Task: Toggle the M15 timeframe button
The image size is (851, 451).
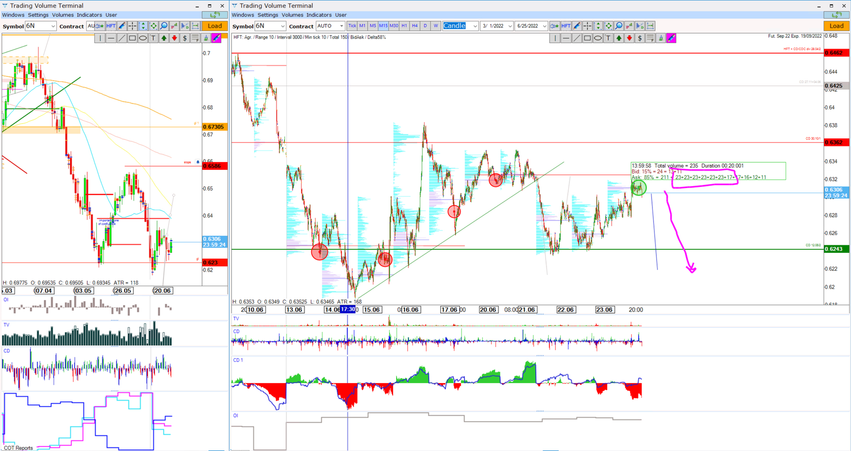Action: click(383, 26)
